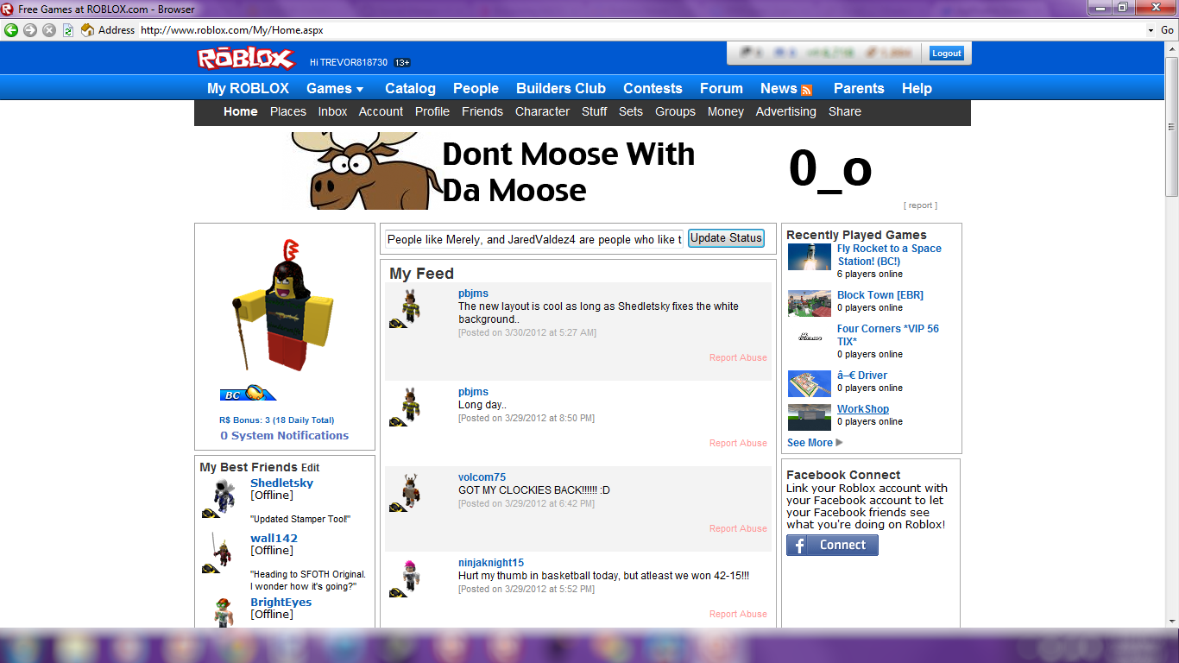Open the Catalog menu item

tap(410, 88)
